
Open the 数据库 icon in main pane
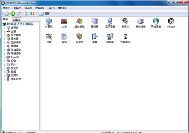pyautogui.click(x=110, y=38)
